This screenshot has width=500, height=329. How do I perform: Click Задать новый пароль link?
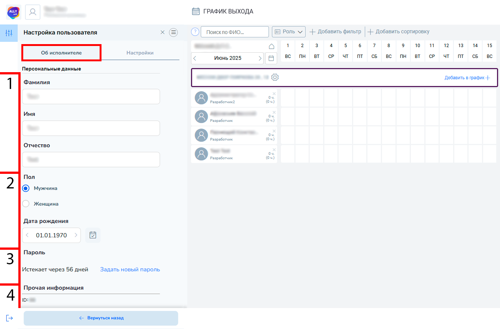(130, 270)
